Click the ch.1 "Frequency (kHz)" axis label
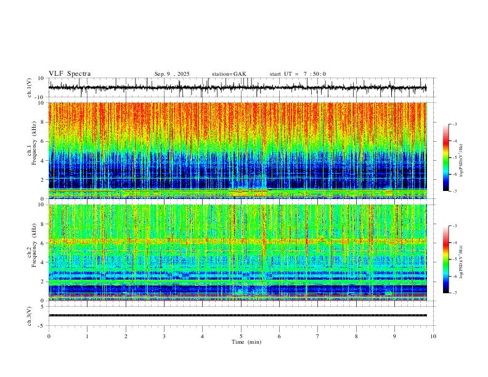488x377 pixels. click(x=35, y=144)
